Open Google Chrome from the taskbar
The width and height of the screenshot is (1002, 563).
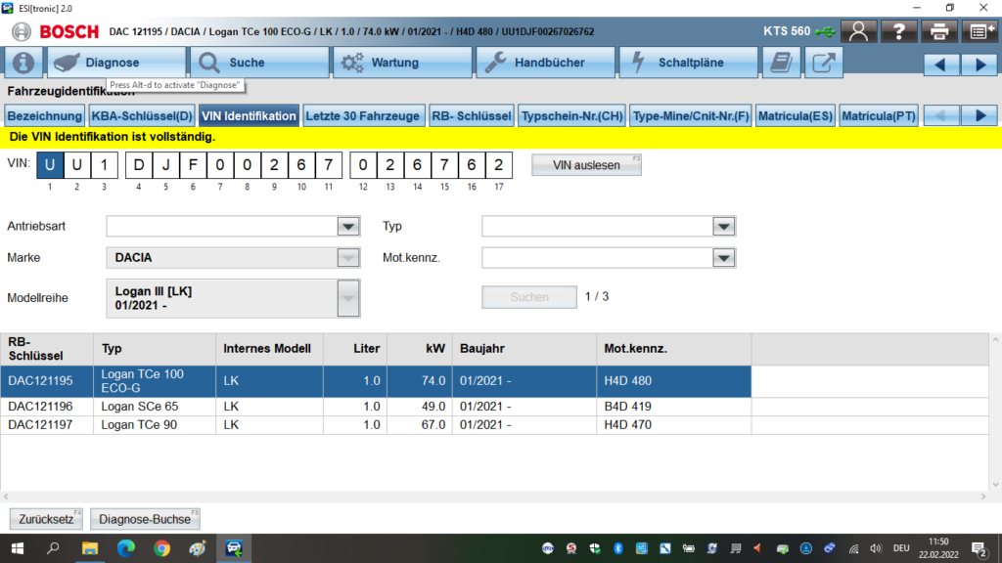tap(161, 548)
